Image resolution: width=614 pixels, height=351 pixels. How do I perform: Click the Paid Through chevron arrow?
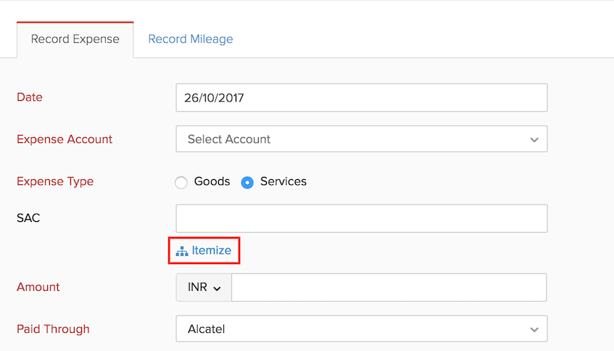tap(534, 329)
